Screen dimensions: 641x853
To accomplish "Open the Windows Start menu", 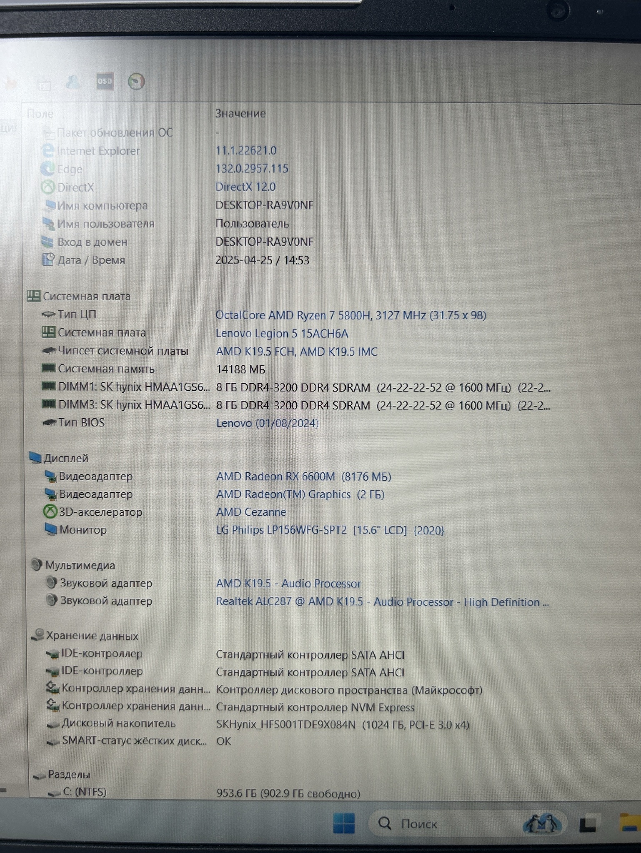I will [x=344, y=823].
